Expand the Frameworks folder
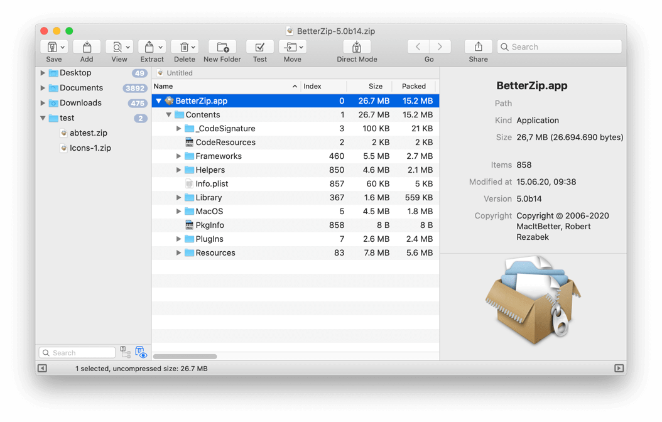The height and width of the screenshot is (422, 662). (x=178, y=156)
